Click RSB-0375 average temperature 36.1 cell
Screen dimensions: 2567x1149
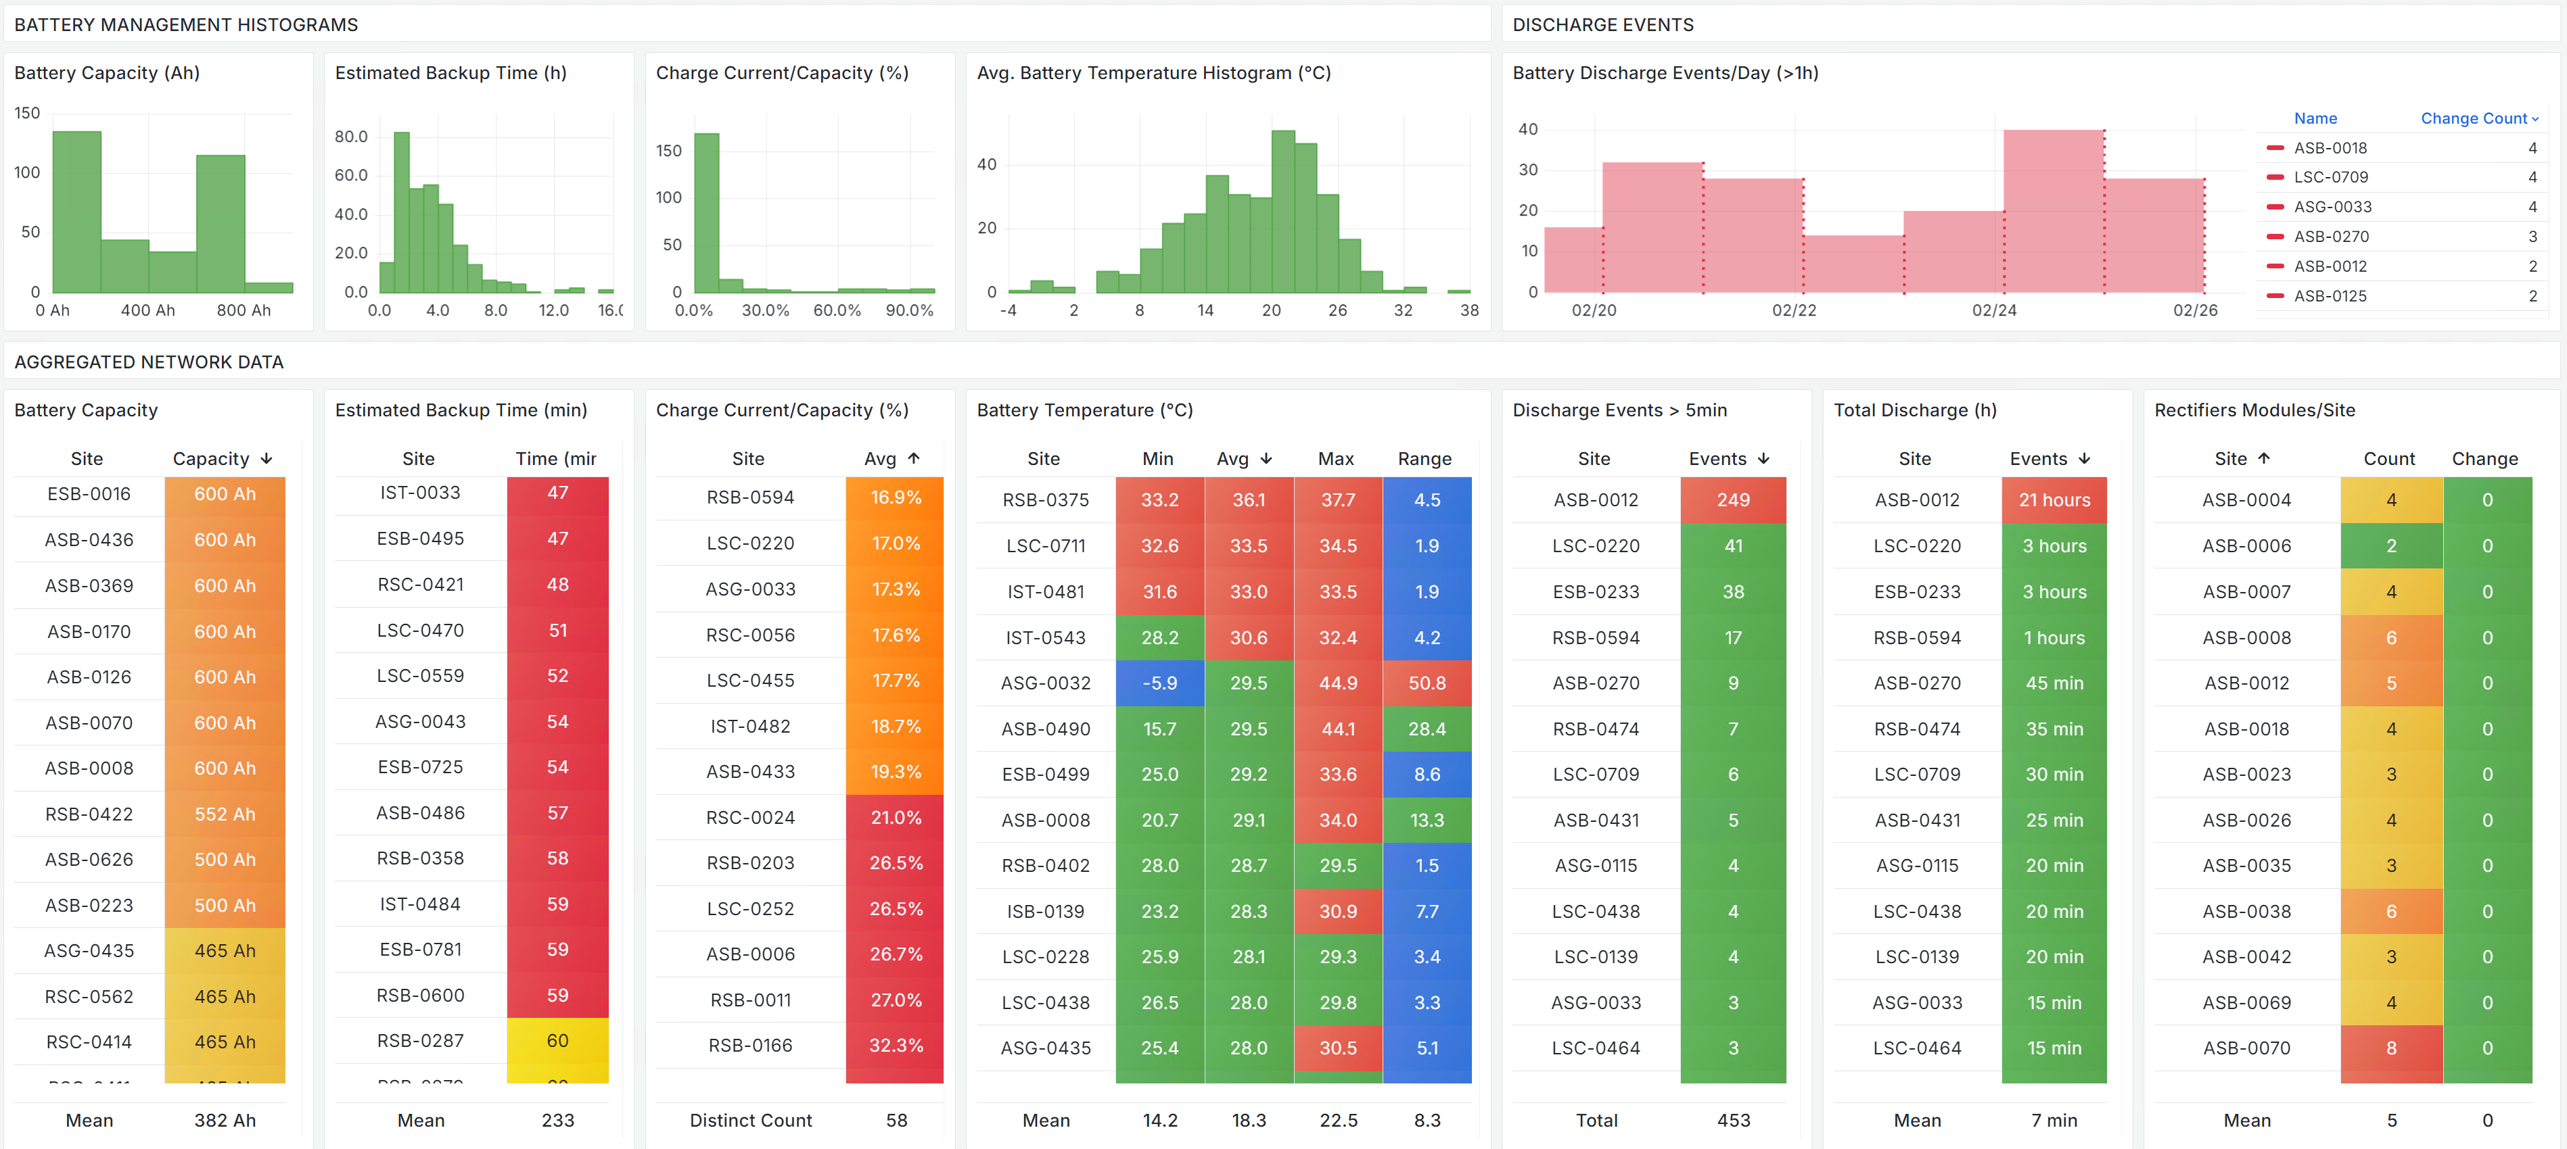pos(1249,500)
